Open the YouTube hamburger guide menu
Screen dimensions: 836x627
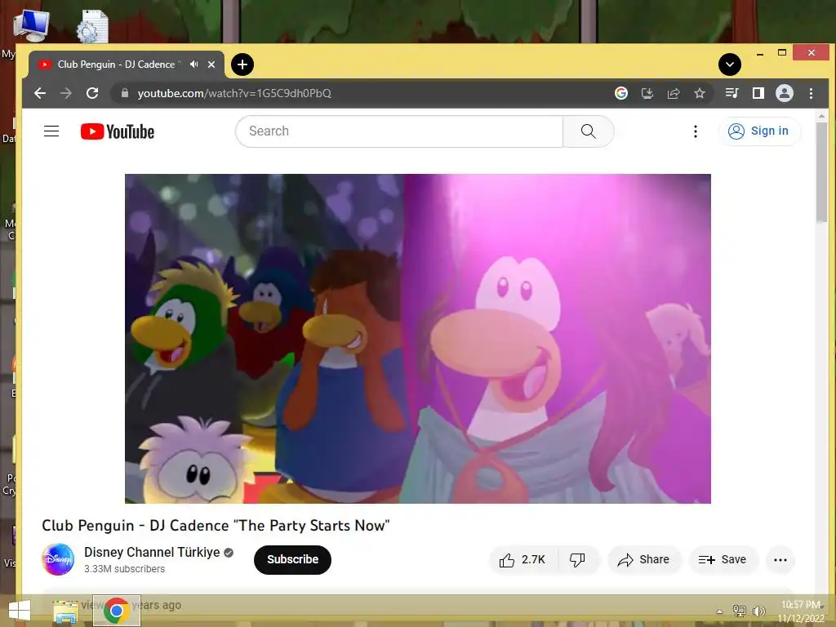51,131
